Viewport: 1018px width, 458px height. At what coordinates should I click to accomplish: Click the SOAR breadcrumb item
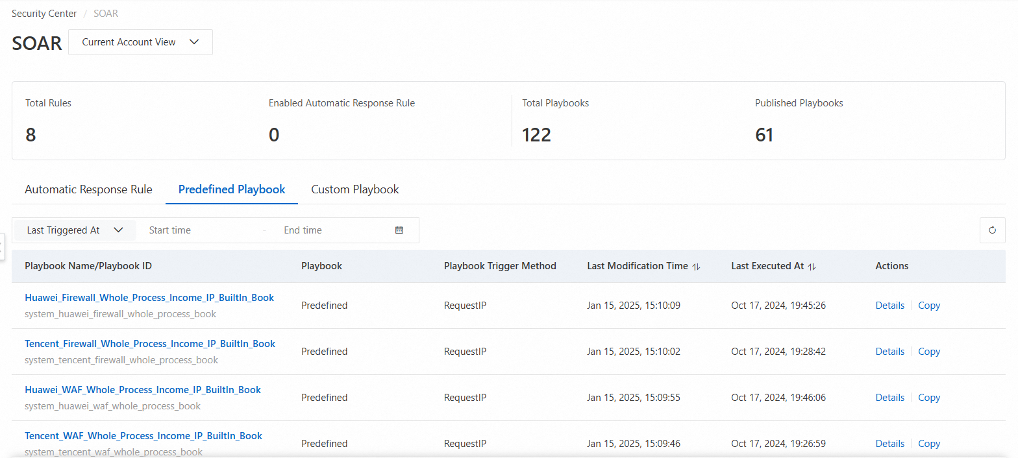pos(105,13)
